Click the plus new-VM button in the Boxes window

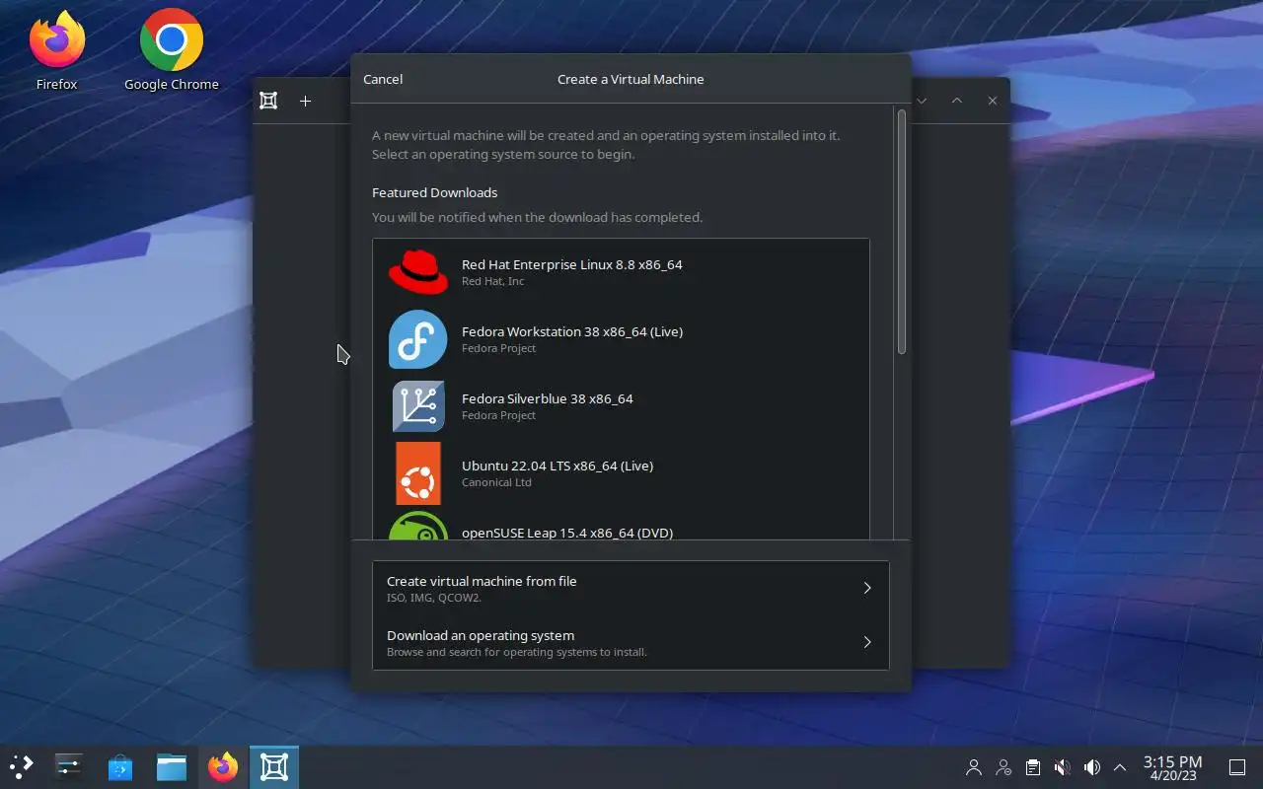coord(306,101)
